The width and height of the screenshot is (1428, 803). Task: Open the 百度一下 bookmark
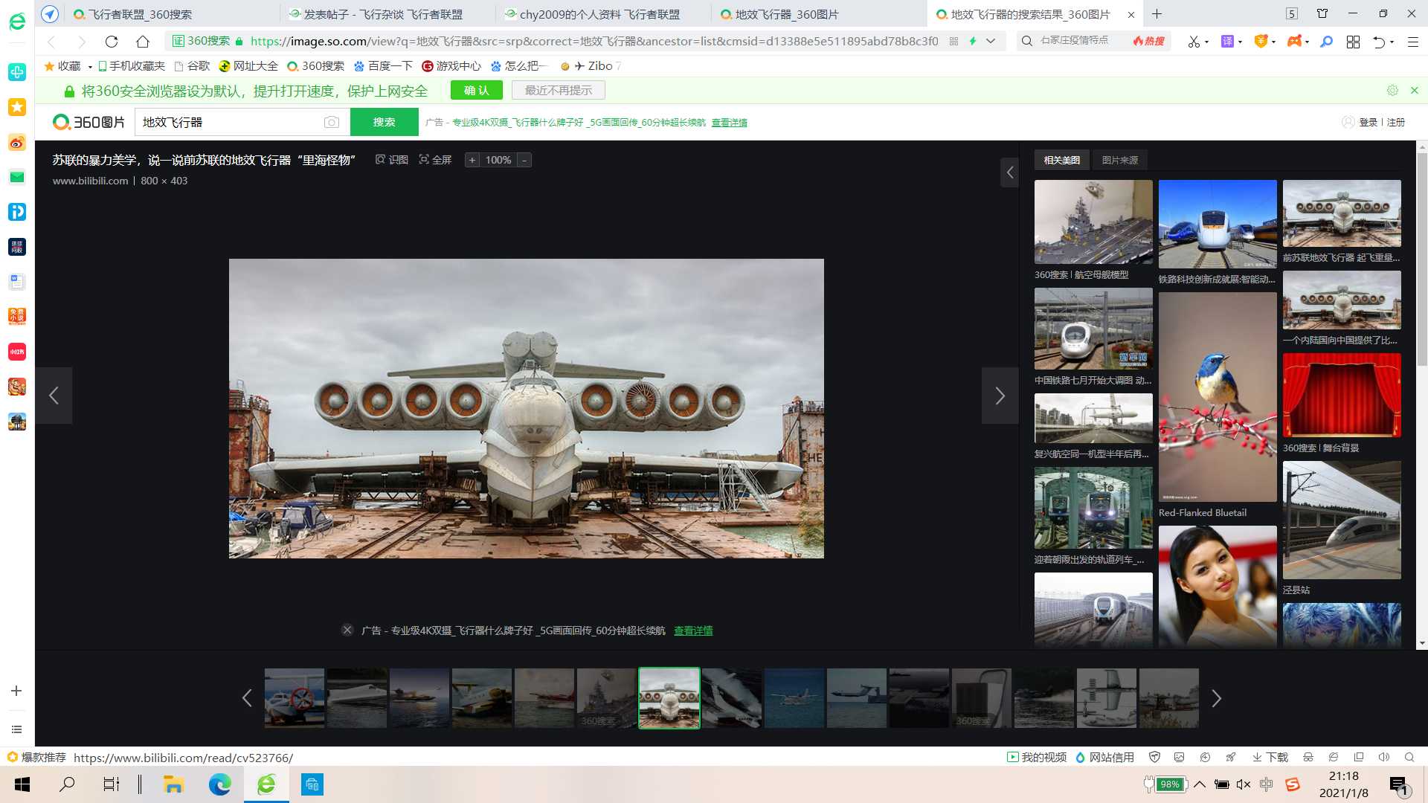(x=383, y=66)
